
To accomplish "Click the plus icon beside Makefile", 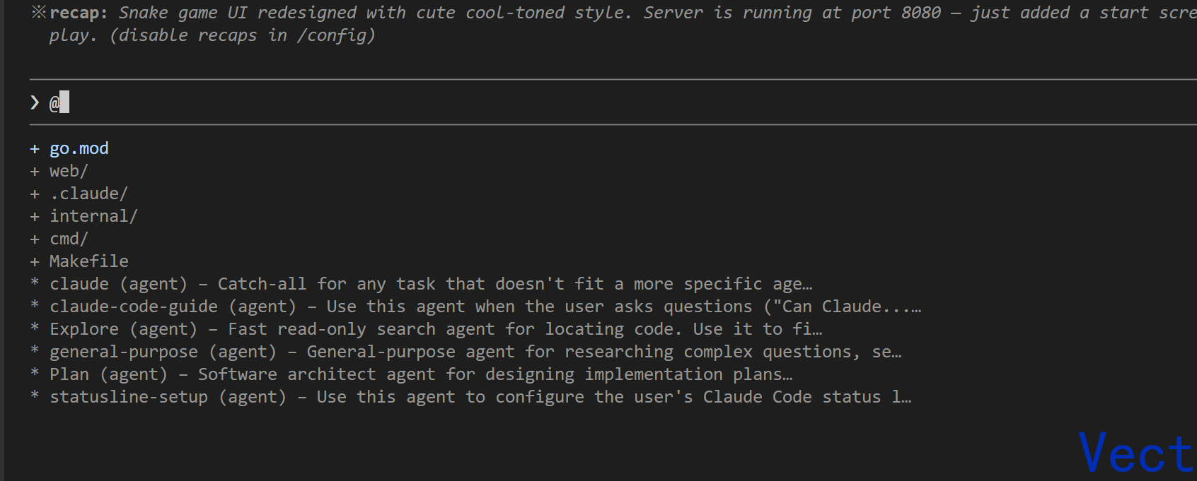I will tap(35, 262).
